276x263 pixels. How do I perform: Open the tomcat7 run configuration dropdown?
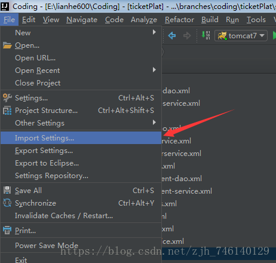tap(241, 36)
